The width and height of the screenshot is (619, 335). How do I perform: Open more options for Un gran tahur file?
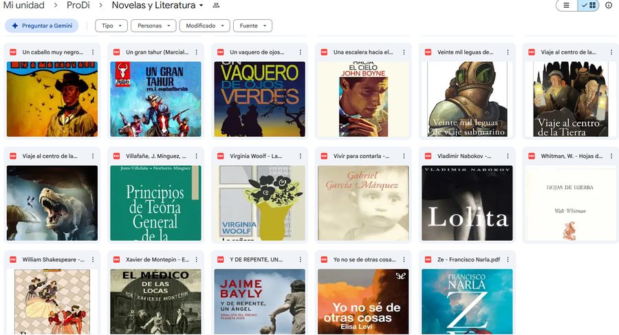coord(196,52)
